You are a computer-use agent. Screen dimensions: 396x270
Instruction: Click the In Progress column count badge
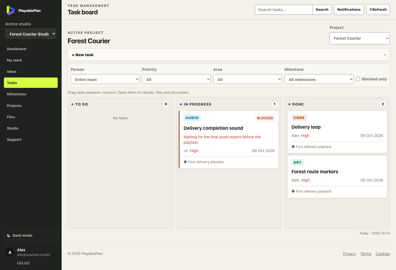274,104
